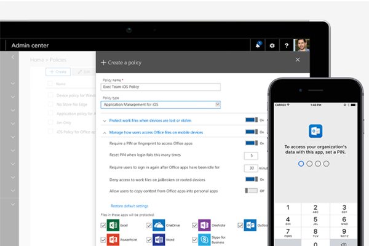
Task: Collapse the left navigation with the back arrow
Action: pyautogui.click(x=13, y=57)
